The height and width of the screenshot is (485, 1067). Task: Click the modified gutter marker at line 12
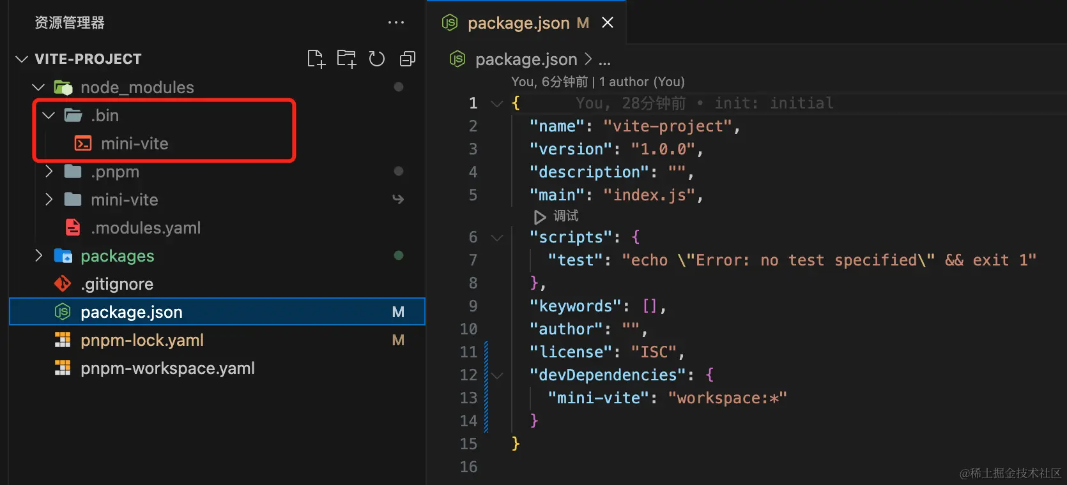tap(486, 375)
